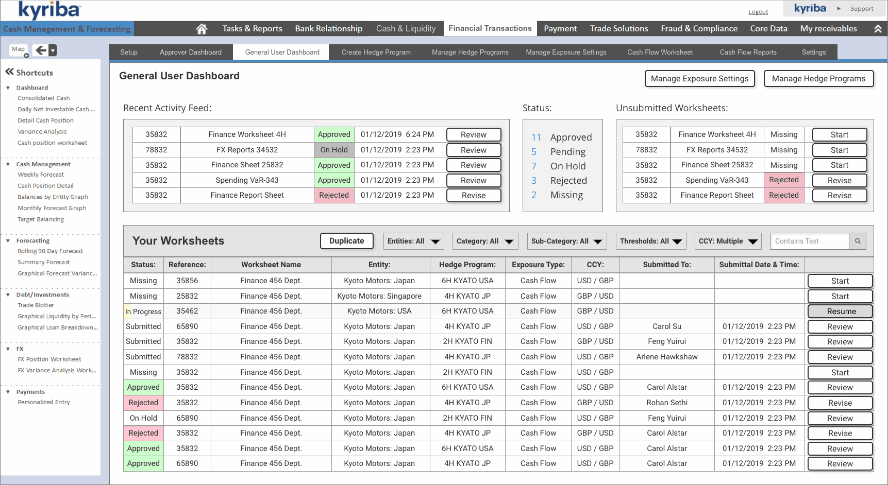
Task: Open the Entities: All dropdown
Action: [x=413, y=241]
